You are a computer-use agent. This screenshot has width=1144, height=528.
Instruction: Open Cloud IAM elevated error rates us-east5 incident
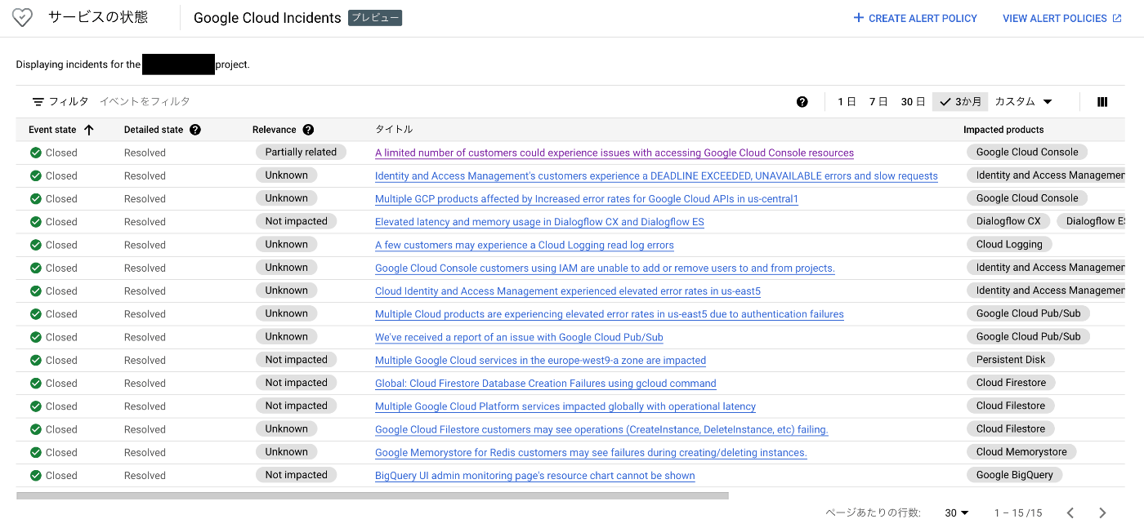click(x=568, y=291)
